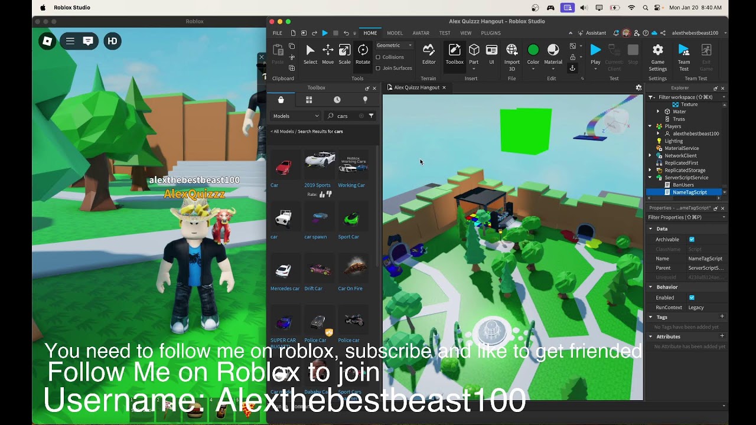Activate the Scale tool
Image resolution: width=756 pixels, height=425 pixels.
344,54
